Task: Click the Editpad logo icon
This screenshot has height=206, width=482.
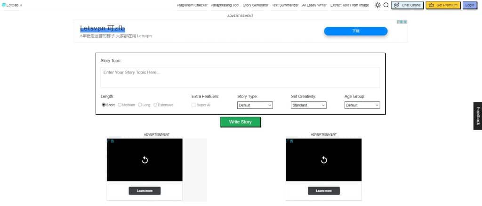Action: pos(4,5)
